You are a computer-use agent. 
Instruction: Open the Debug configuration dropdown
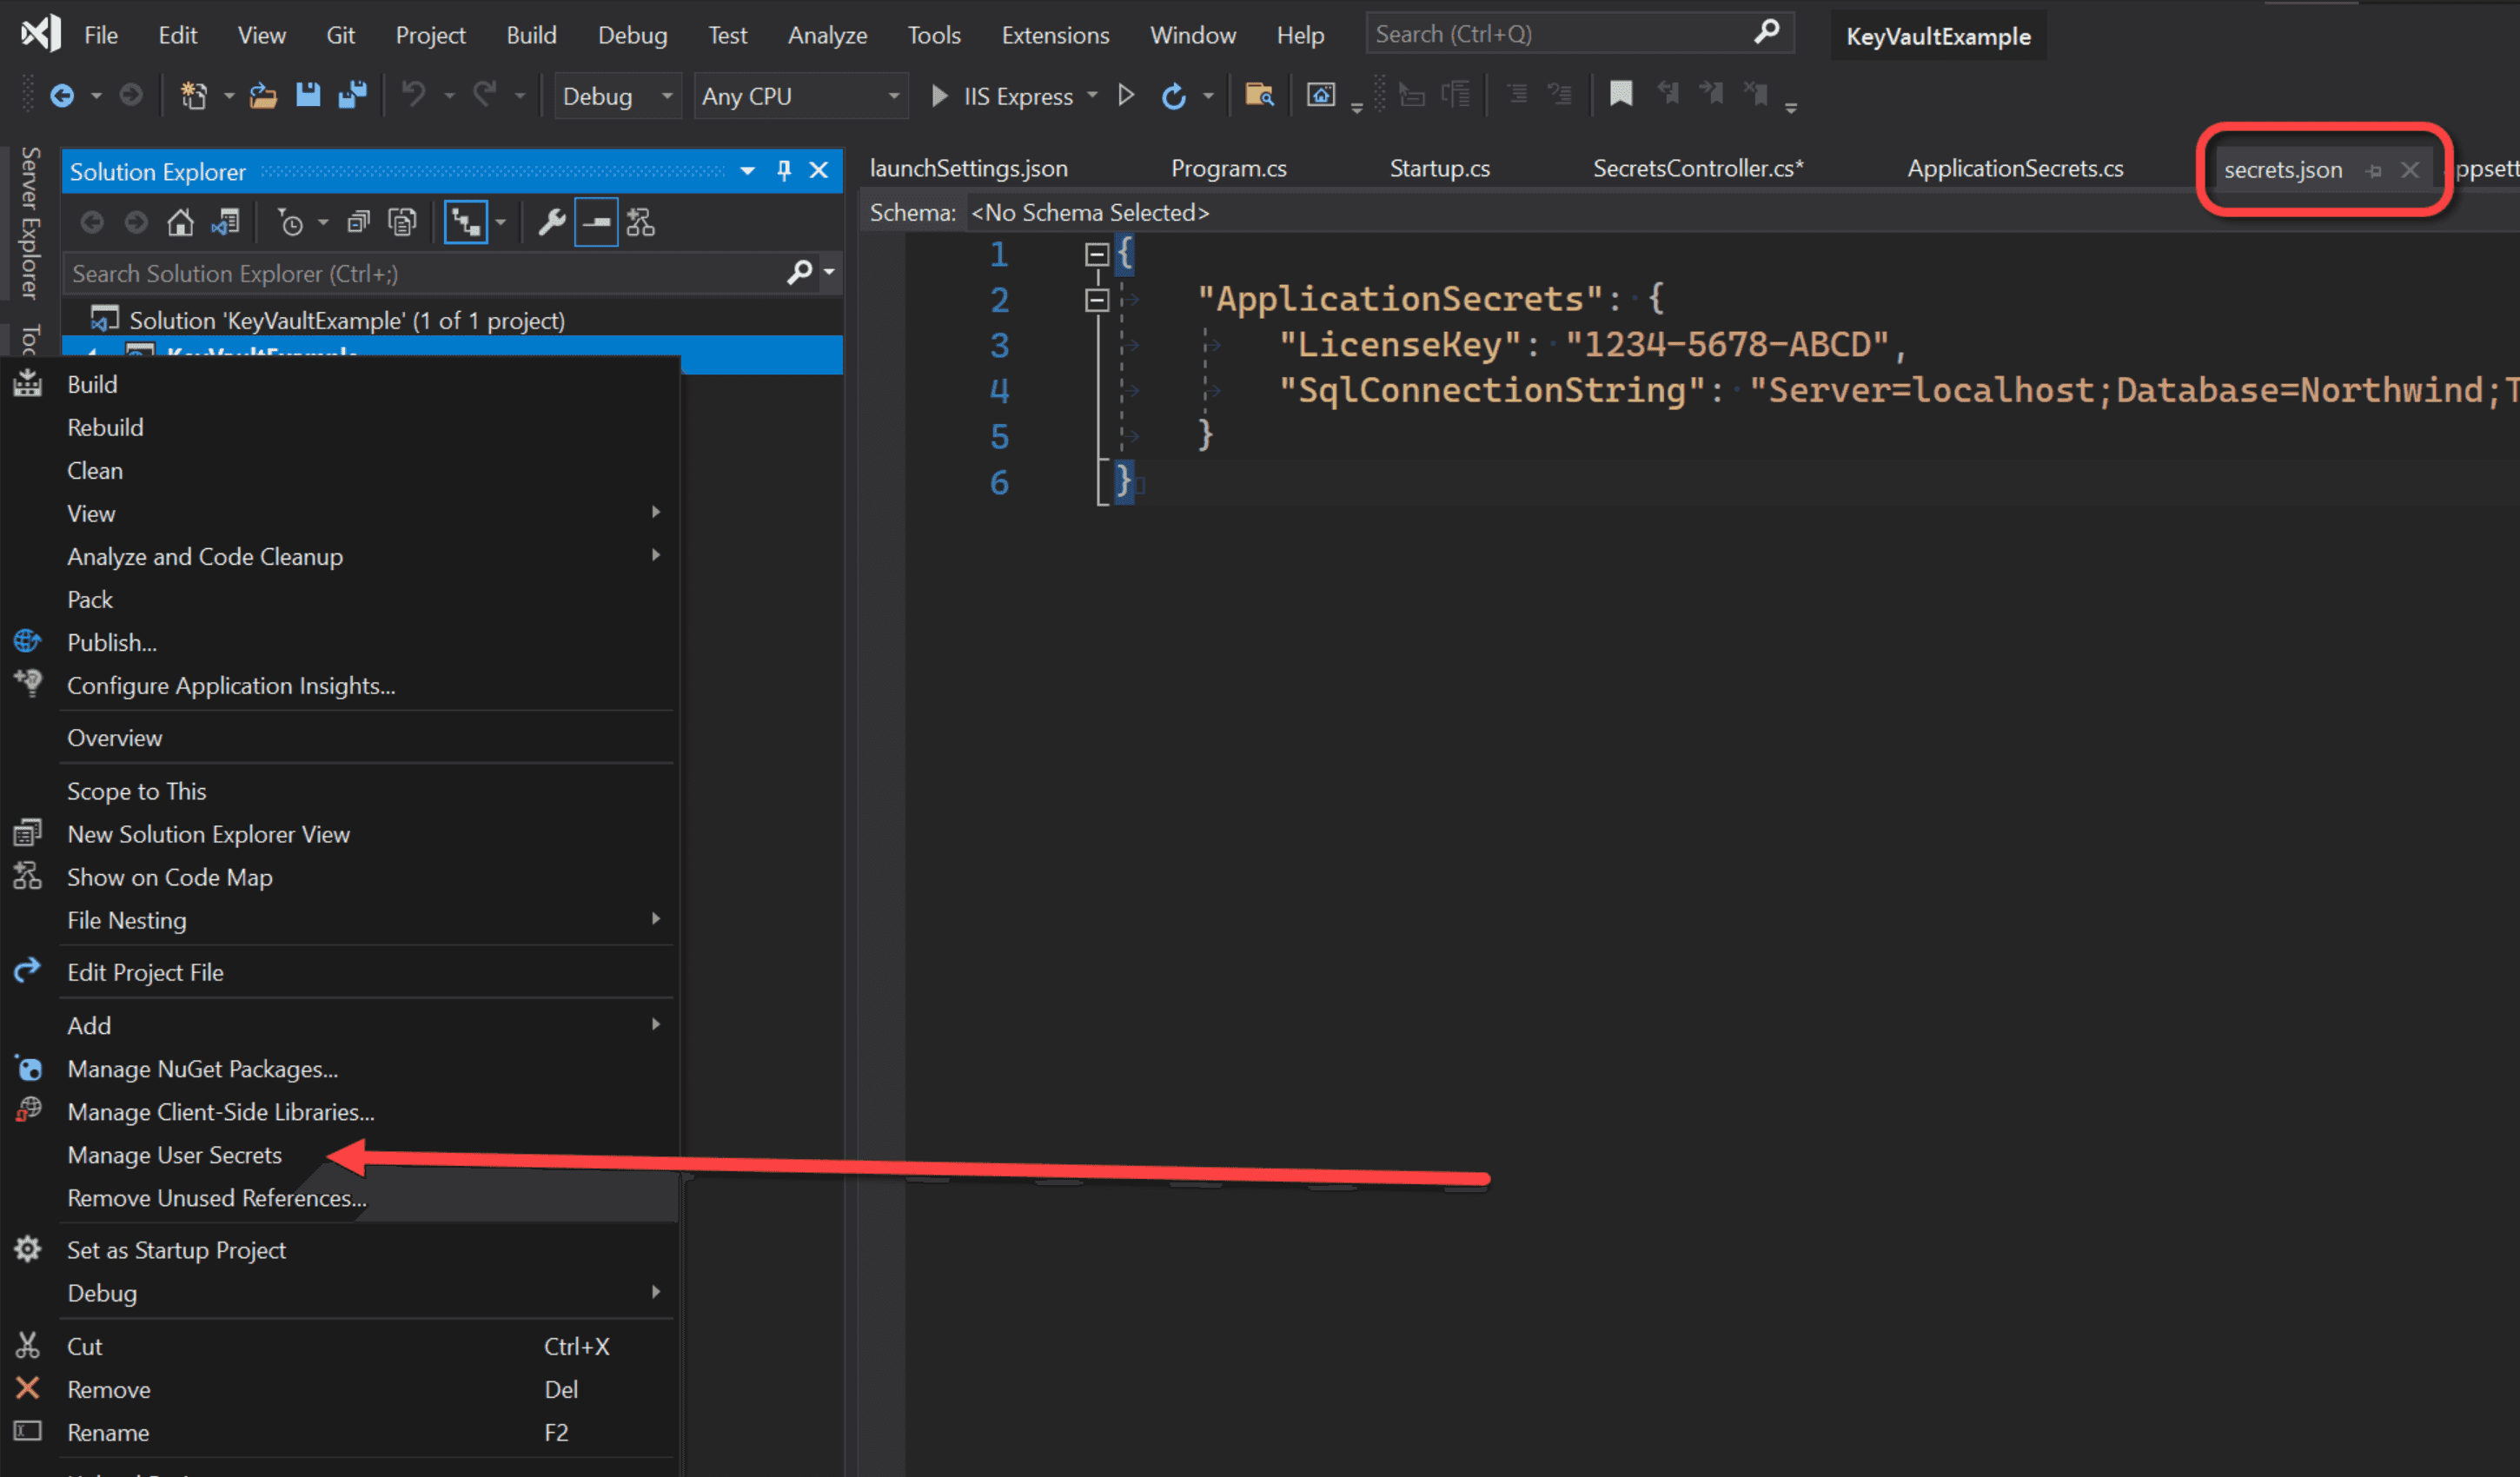click(617, 96)
